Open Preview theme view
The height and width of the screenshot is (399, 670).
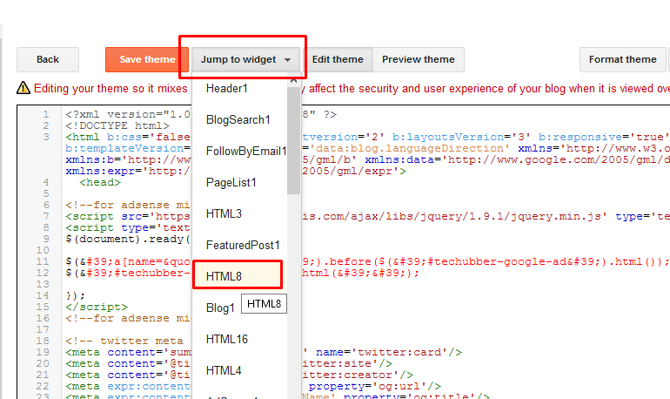[419, 59]
